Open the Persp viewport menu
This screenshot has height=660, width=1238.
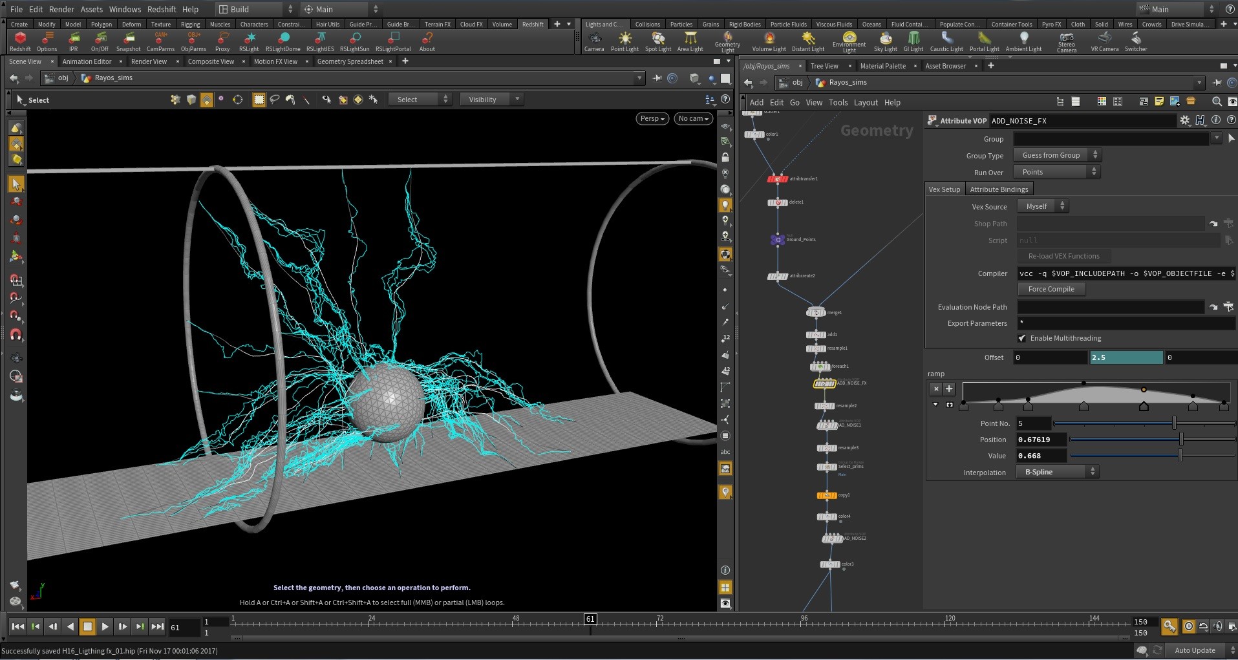(x=652, y=118)
